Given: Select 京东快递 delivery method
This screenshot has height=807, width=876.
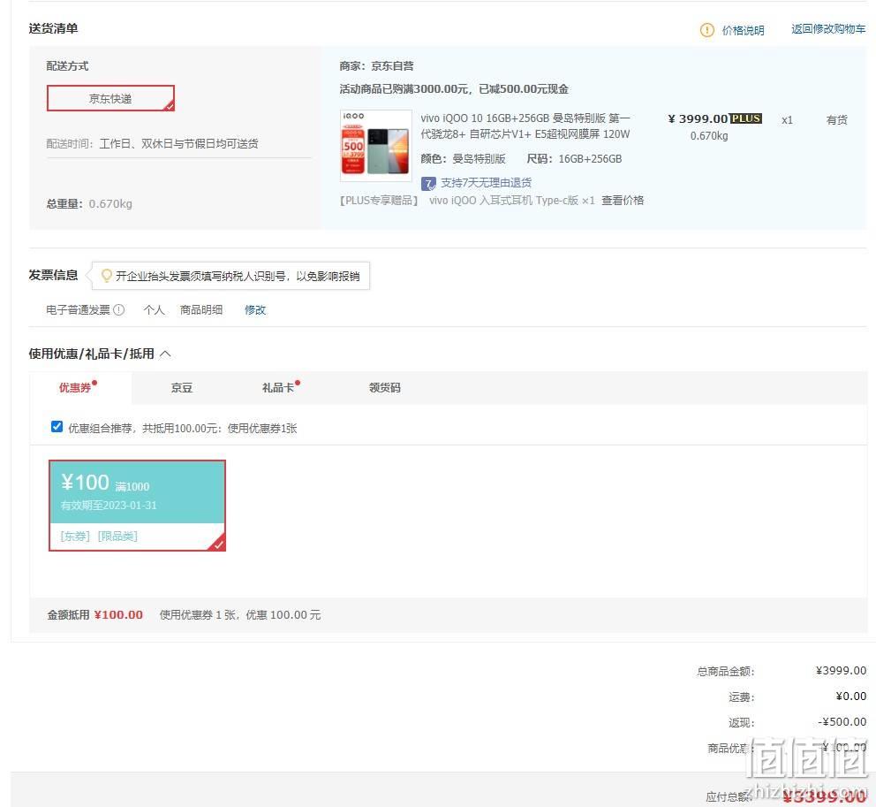Looking at the screenshot, I should point(110,98).
